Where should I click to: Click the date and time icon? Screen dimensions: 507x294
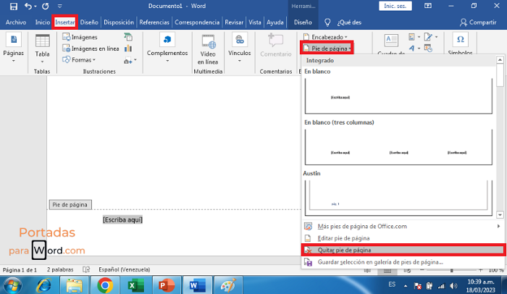coord(429,49)
